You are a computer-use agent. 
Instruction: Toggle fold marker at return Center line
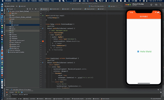(45, 65)
